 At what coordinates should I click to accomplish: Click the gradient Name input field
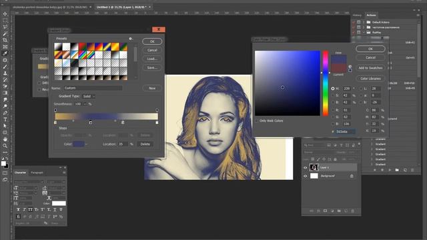coord(93,88)
